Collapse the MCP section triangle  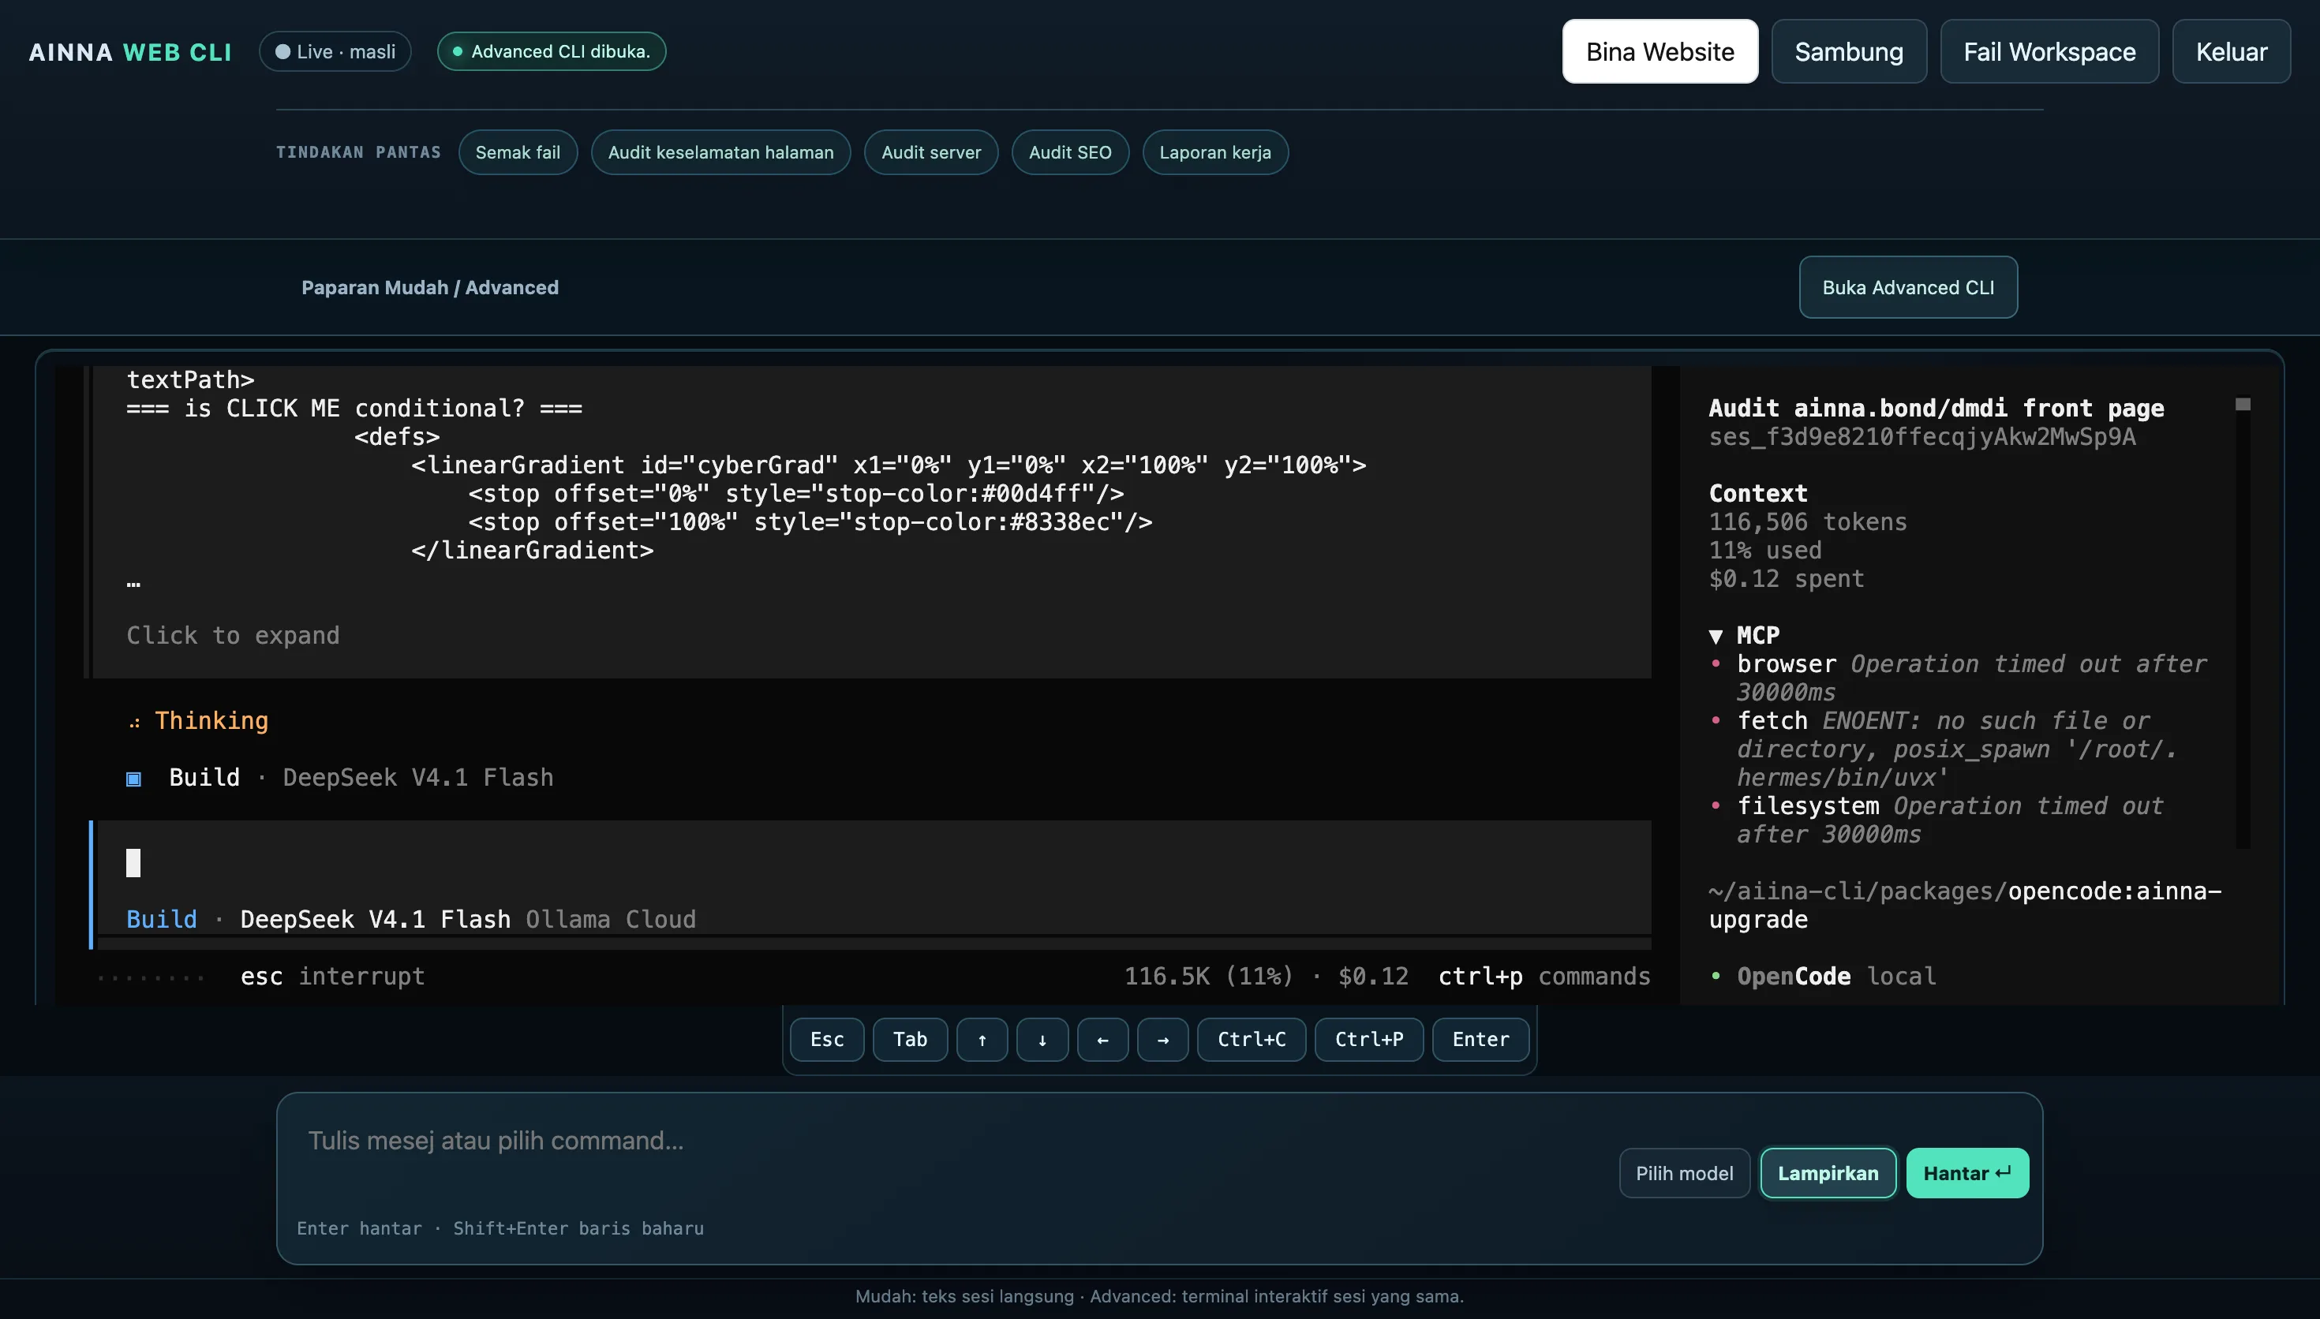coord(1716,636)
